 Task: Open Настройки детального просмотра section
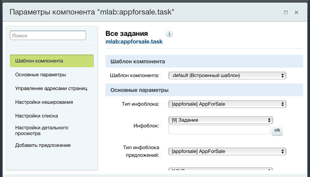click(x=42, y=130)
